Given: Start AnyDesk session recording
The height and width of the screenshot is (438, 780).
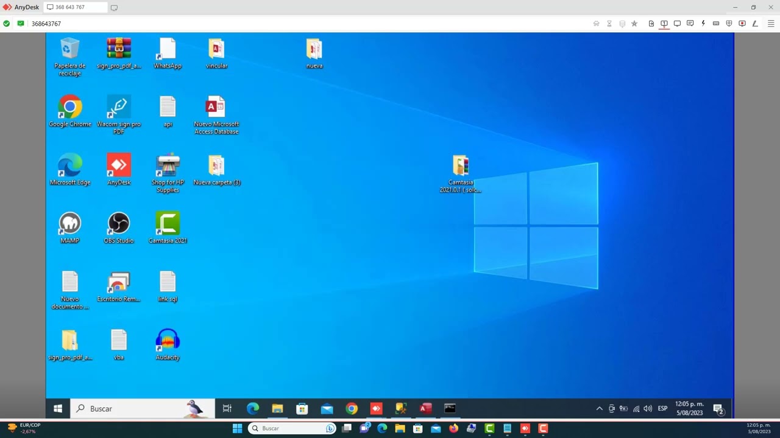Looking at the screenshot, I should tap(742, 24).
